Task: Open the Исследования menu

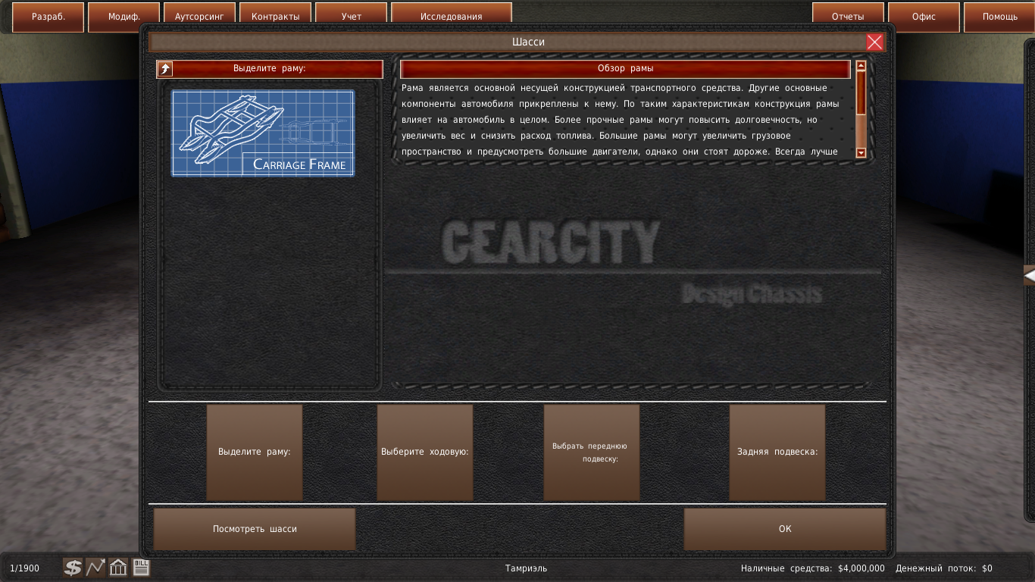Action: point(452,17)
